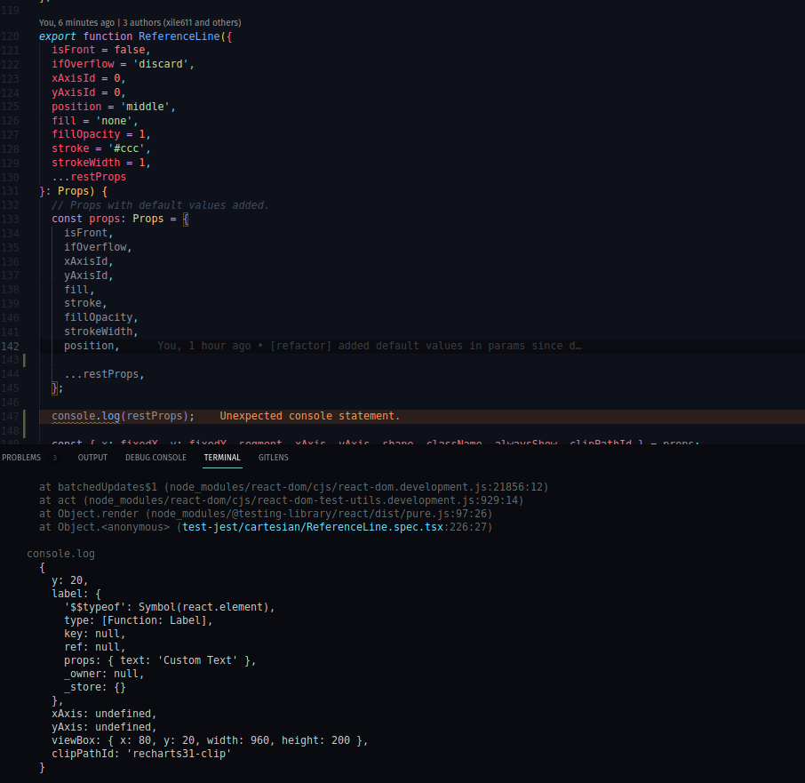Image resolution: width=805 pixels, height=783 pixels.
Task: Click the Props type annotation on line 133
Action: point(147,219)
